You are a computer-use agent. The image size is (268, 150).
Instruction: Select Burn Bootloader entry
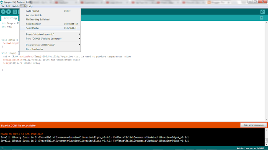pos(50,49)
